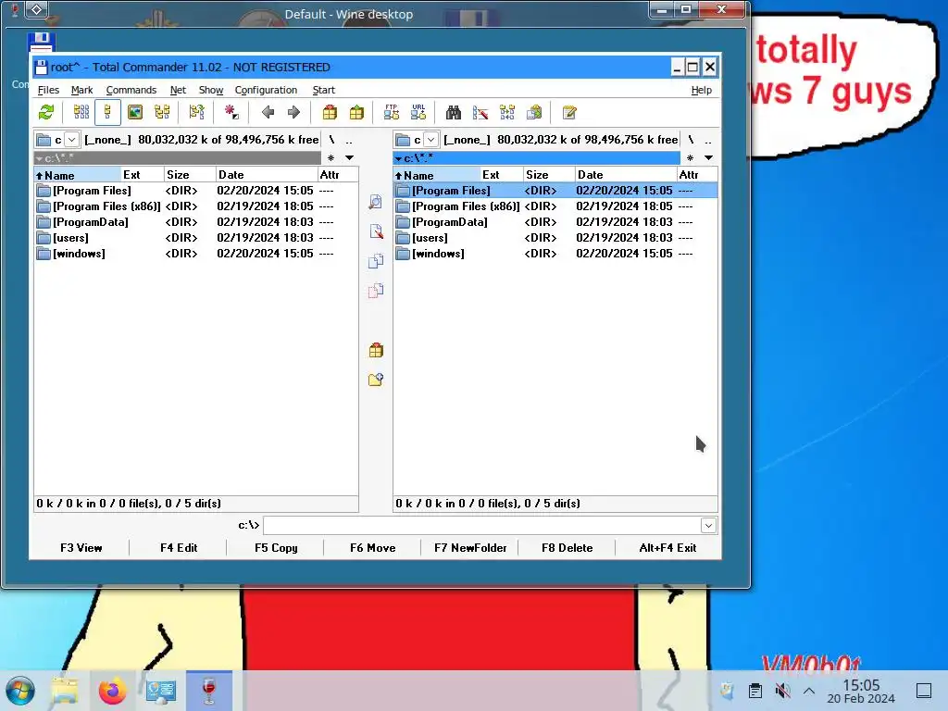
Task: Open the Help menu
Action: [x=702, y=90]
